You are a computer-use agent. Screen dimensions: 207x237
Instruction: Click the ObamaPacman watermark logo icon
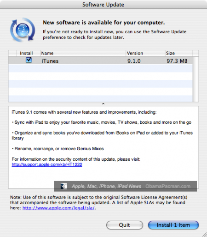[x=64, y=186]
